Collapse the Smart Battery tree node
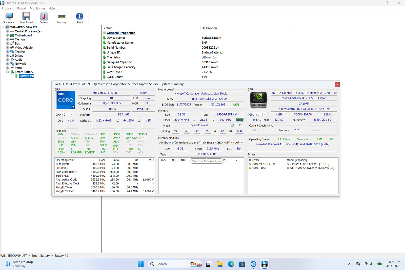 (8, 72)
